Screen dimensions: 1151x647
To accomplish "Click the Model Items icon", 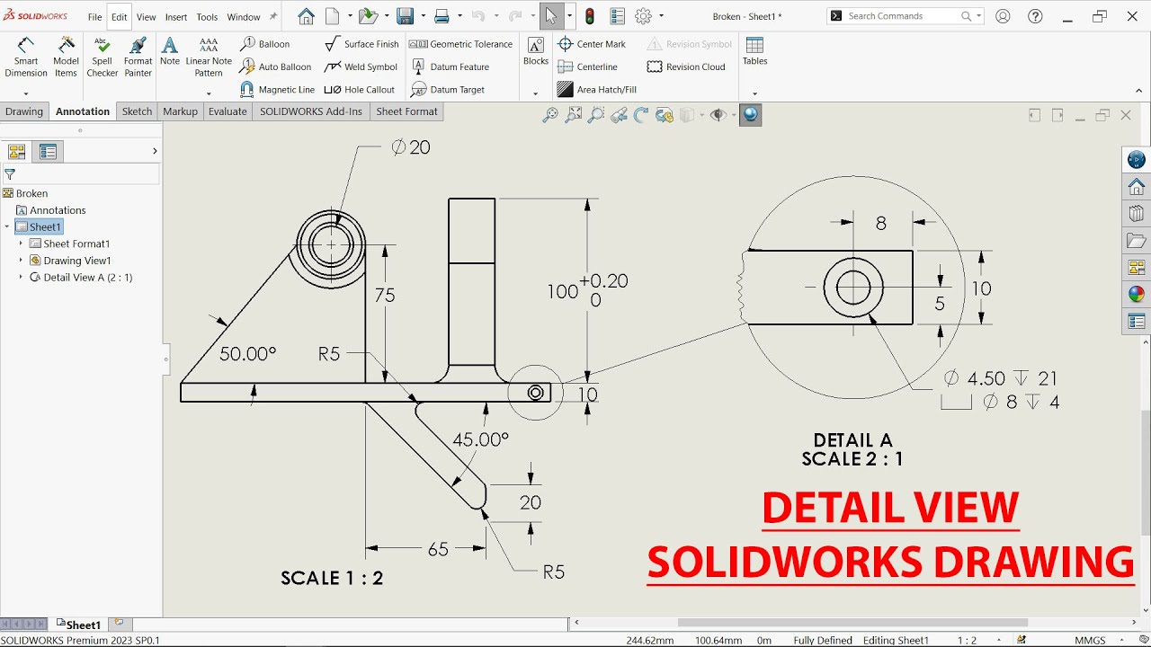I will [66, 58].
